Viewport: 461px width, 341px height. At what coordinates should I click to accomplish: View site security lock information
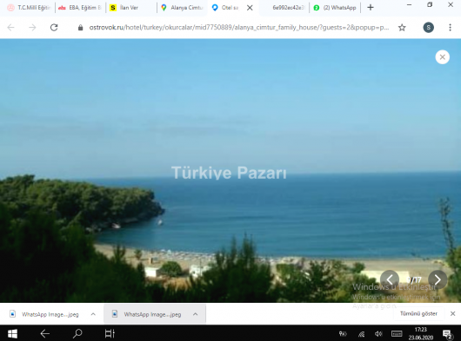point(80,28)
